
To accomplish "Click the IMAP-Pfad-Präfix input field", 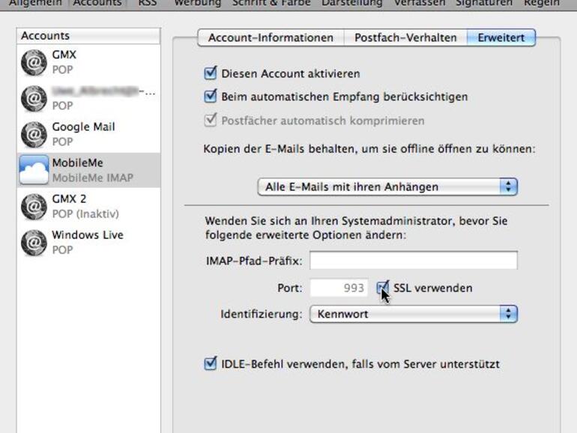I will [414, 261].
